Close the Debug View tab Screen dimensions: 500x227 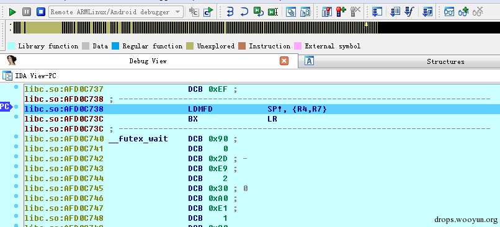(x=283, y=61)
